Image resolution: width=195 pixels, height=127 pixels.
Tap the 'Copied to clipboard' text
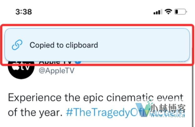(64, 45)
